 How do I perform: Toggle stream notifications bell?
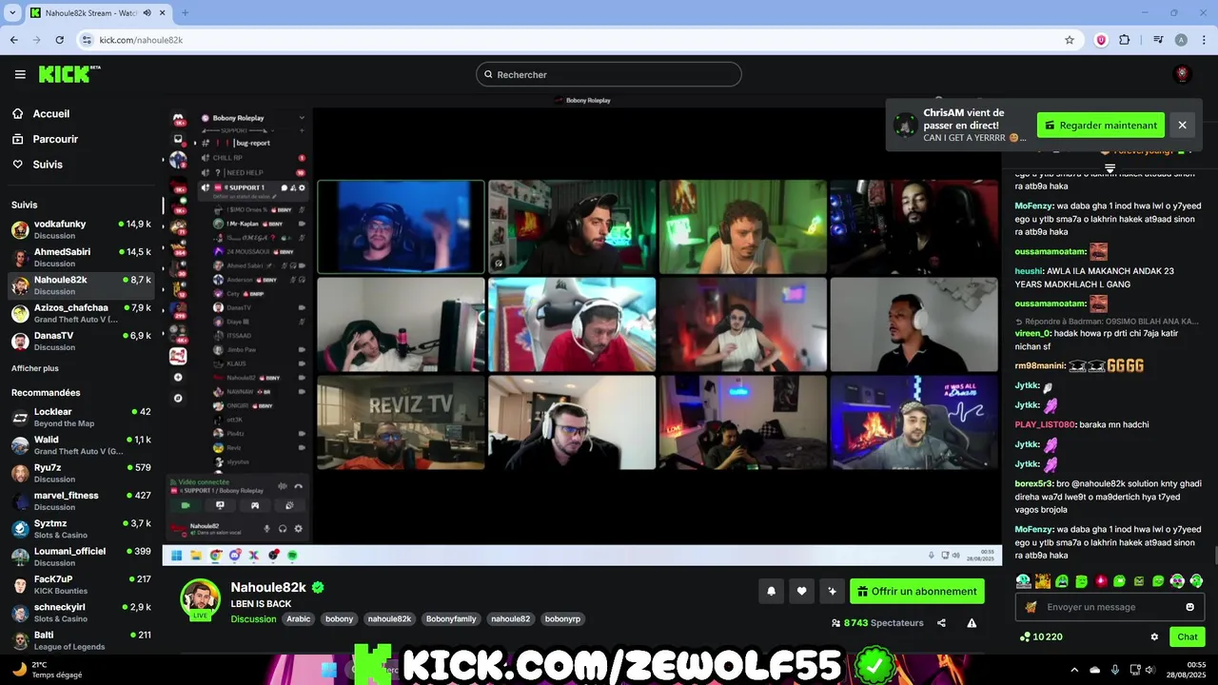pyautogui.click(x=771, y=591)
